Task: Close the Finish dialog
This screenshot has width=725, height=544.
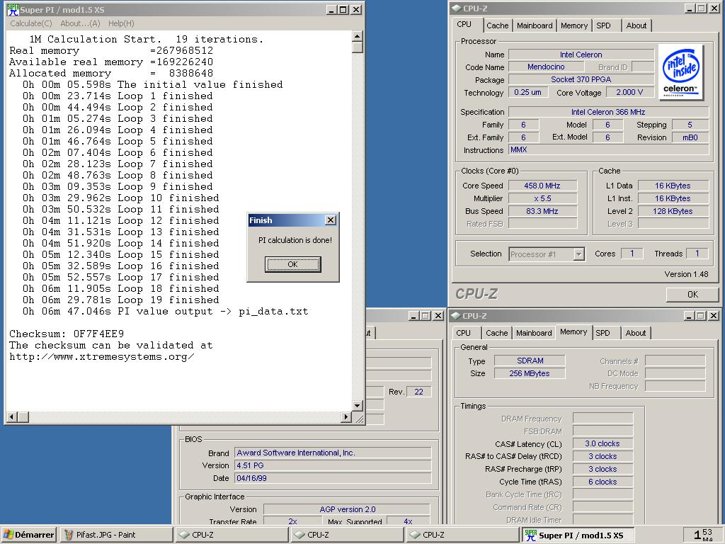Action: coord(331,220)
